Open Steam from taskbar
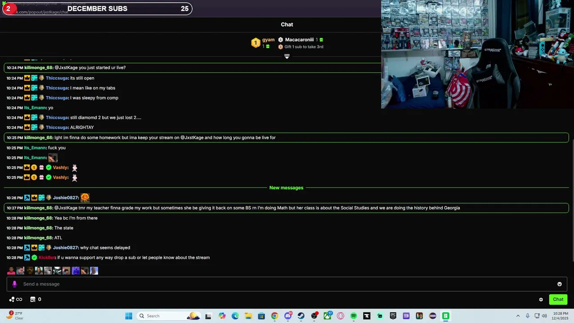The width and height of the screenshot is (574, 323). (301, 316)
